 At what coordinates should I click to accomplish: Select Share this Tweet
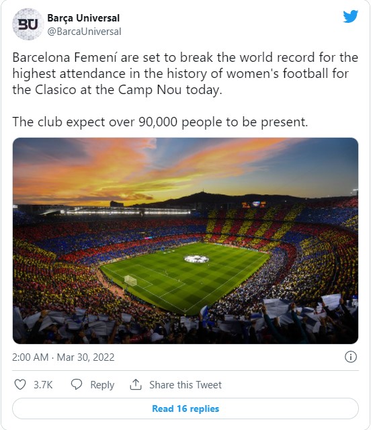coord(185,385)
